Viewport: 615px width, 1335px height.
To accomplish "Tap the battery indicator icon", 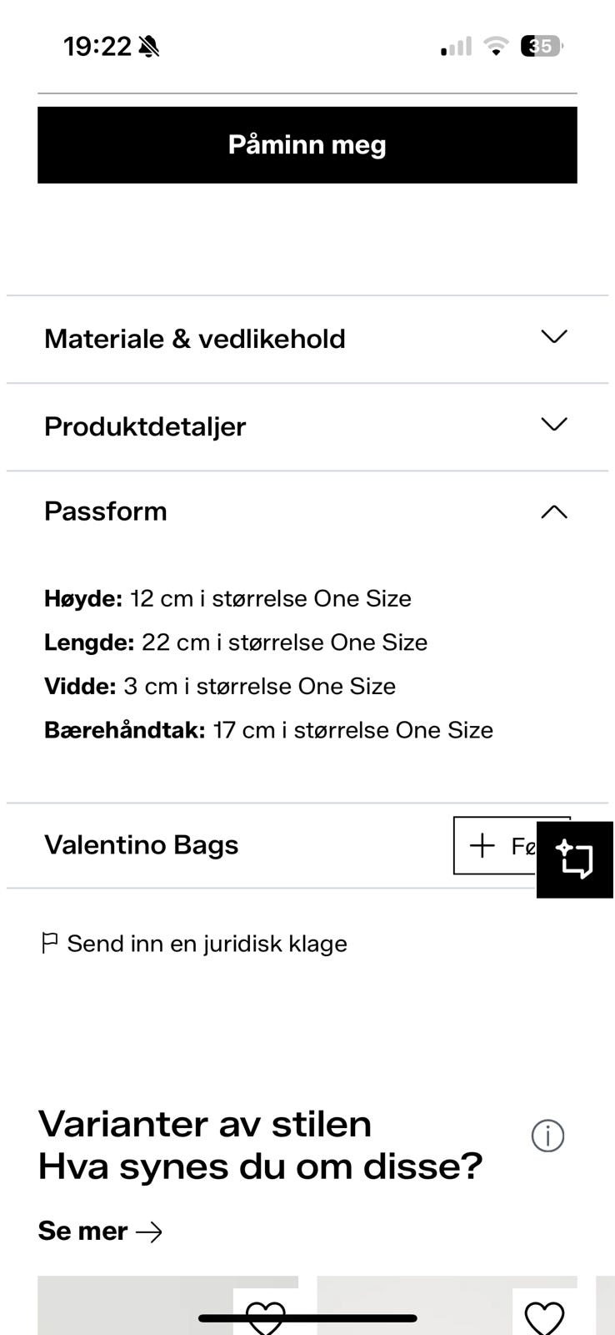I will (x=541, y=47).
